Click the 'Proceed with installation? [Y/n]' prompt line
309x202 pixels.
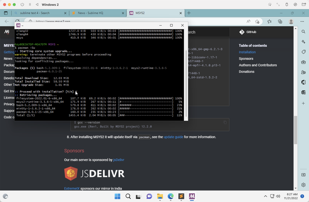(46, 91)
